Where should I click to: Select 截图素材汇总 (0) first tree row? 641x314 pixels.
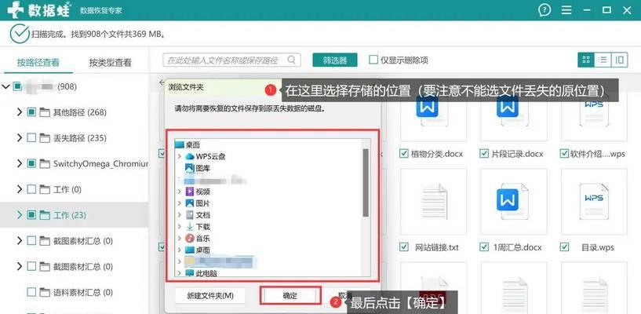(x=74, y=241)
